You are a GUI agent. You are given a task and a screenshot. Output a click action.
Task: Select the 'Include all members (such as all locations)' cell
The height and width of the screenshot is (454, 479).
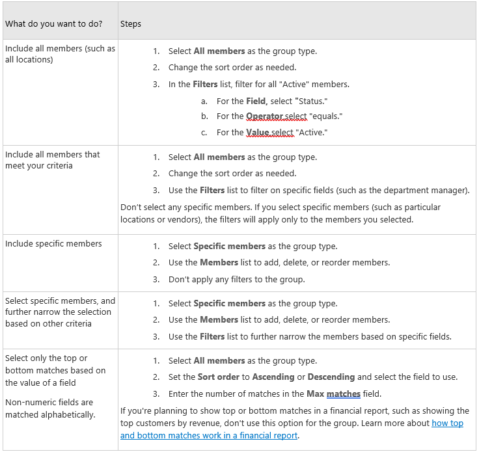click(x=60, y=54)
